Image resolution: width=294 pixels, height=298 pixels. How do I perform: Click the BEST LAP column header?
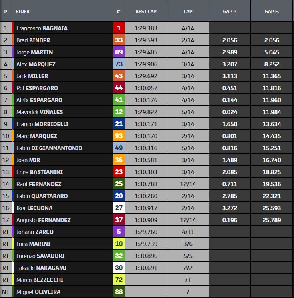click(x=146, y=11)
